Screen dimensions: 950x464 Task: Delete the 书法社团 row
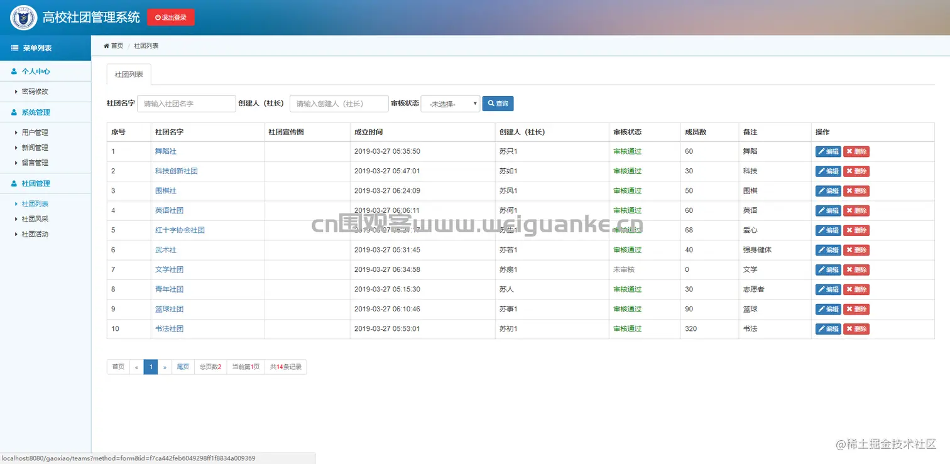point(856,329)
